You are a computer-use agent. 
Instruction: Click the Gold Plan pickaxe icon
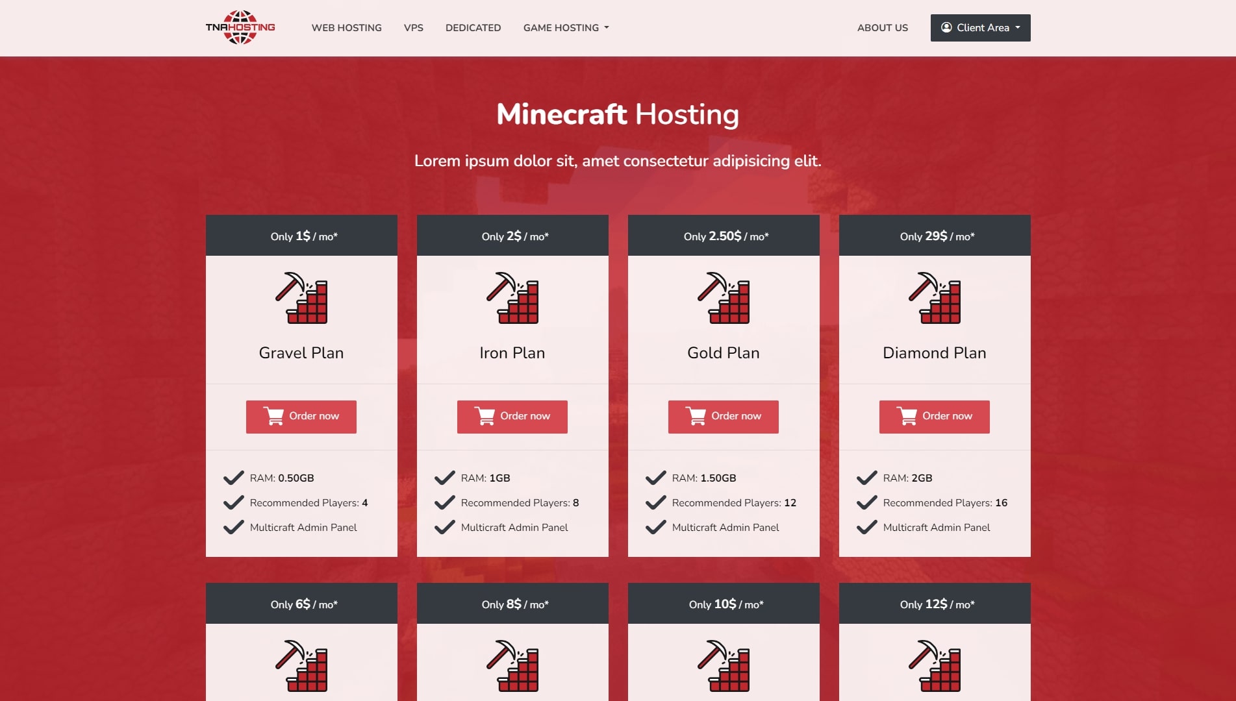pyautogui.click(x=723, y=298)
